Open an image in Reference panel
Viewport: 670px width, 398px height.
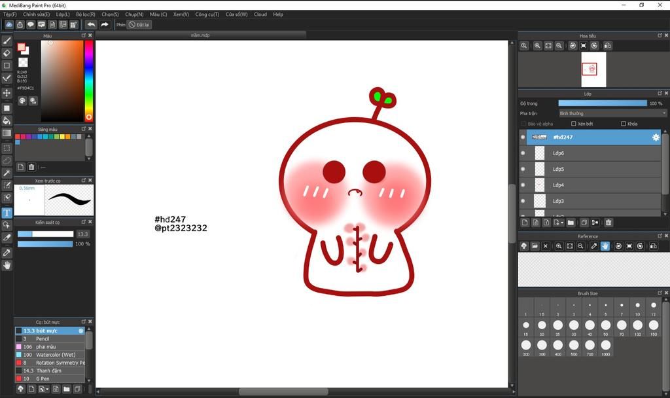(x=535, y=246)
